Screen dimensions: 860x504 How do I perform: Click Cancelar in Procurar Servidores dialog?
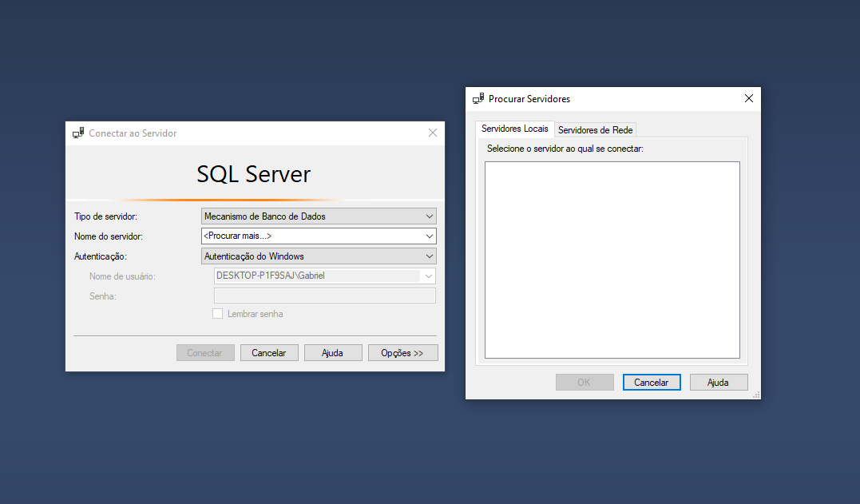652,383
